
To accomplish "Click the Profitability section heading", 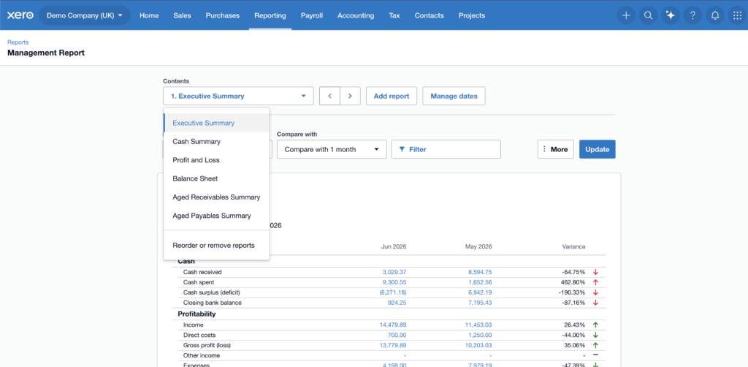I will point(196,314).
